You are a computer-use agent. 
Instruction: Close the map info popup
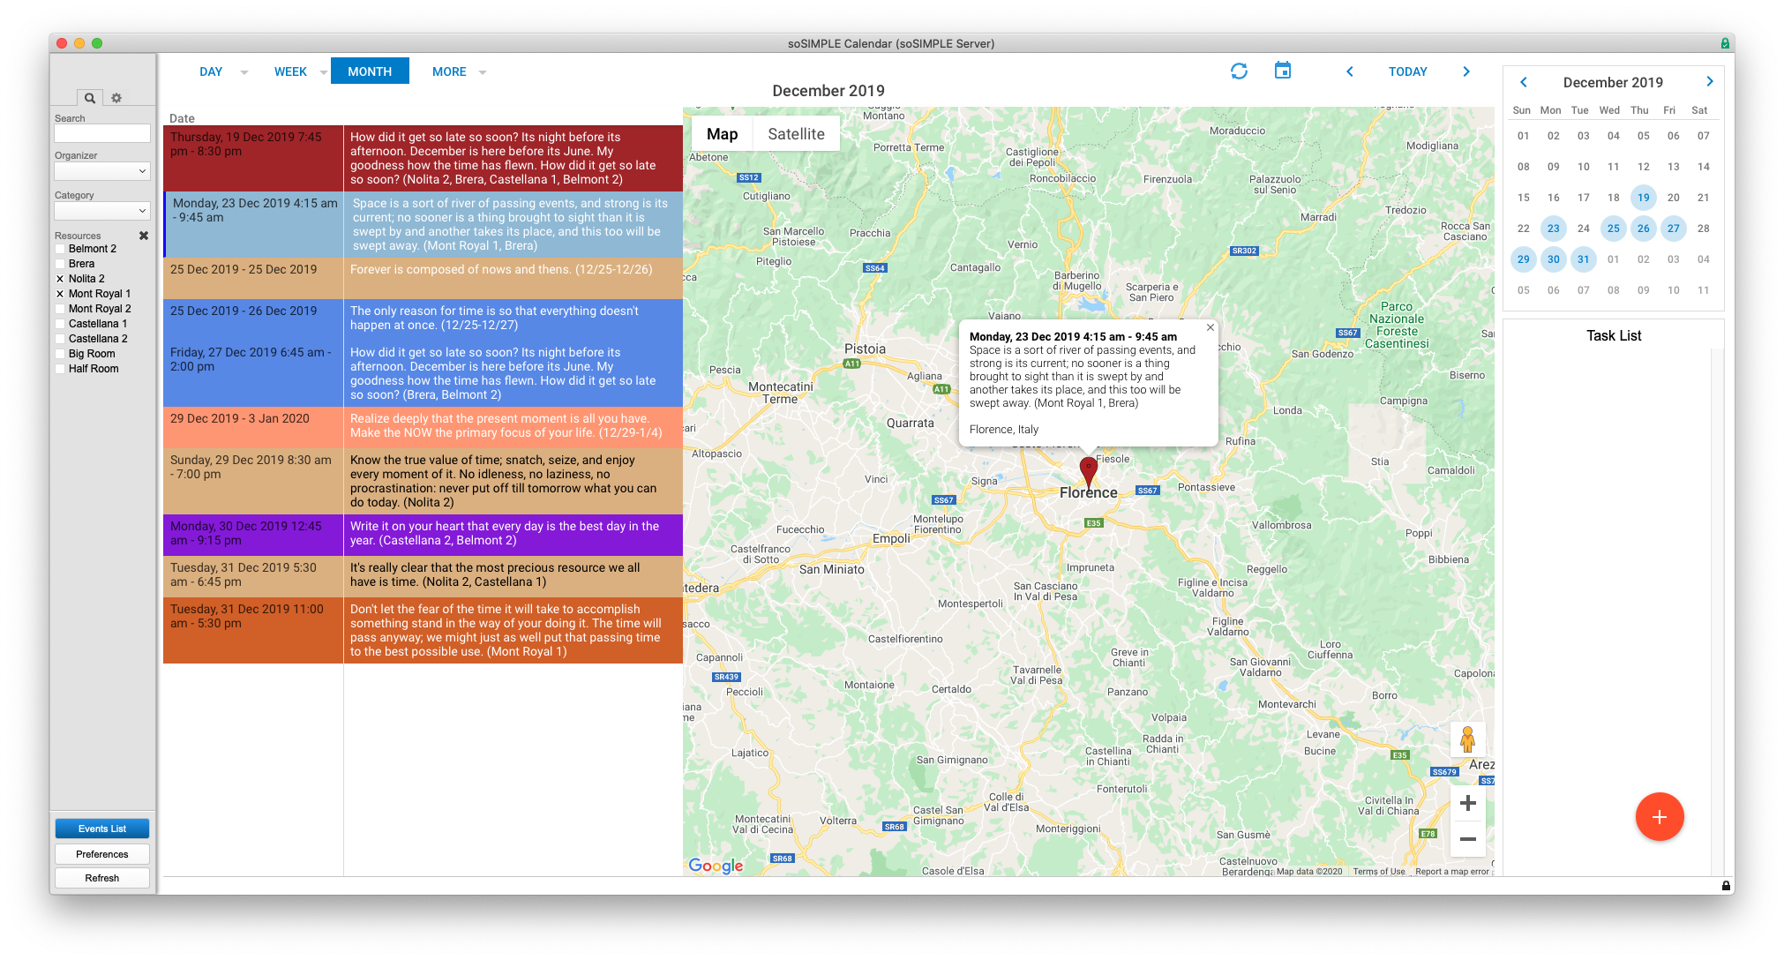point(1211,327)
